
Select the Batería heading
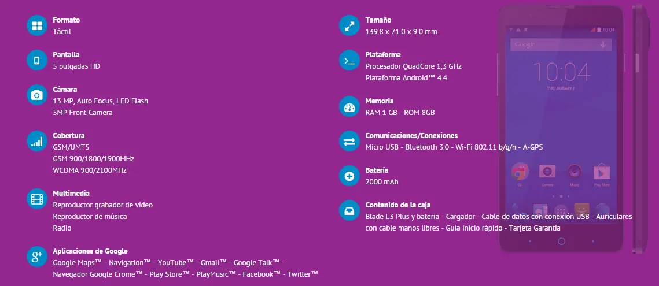[377, 170]
